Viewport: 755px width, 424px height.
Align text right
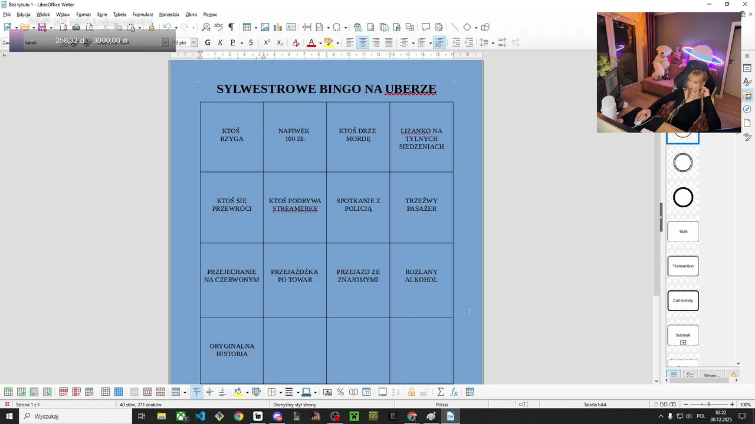tap(376, 42)
